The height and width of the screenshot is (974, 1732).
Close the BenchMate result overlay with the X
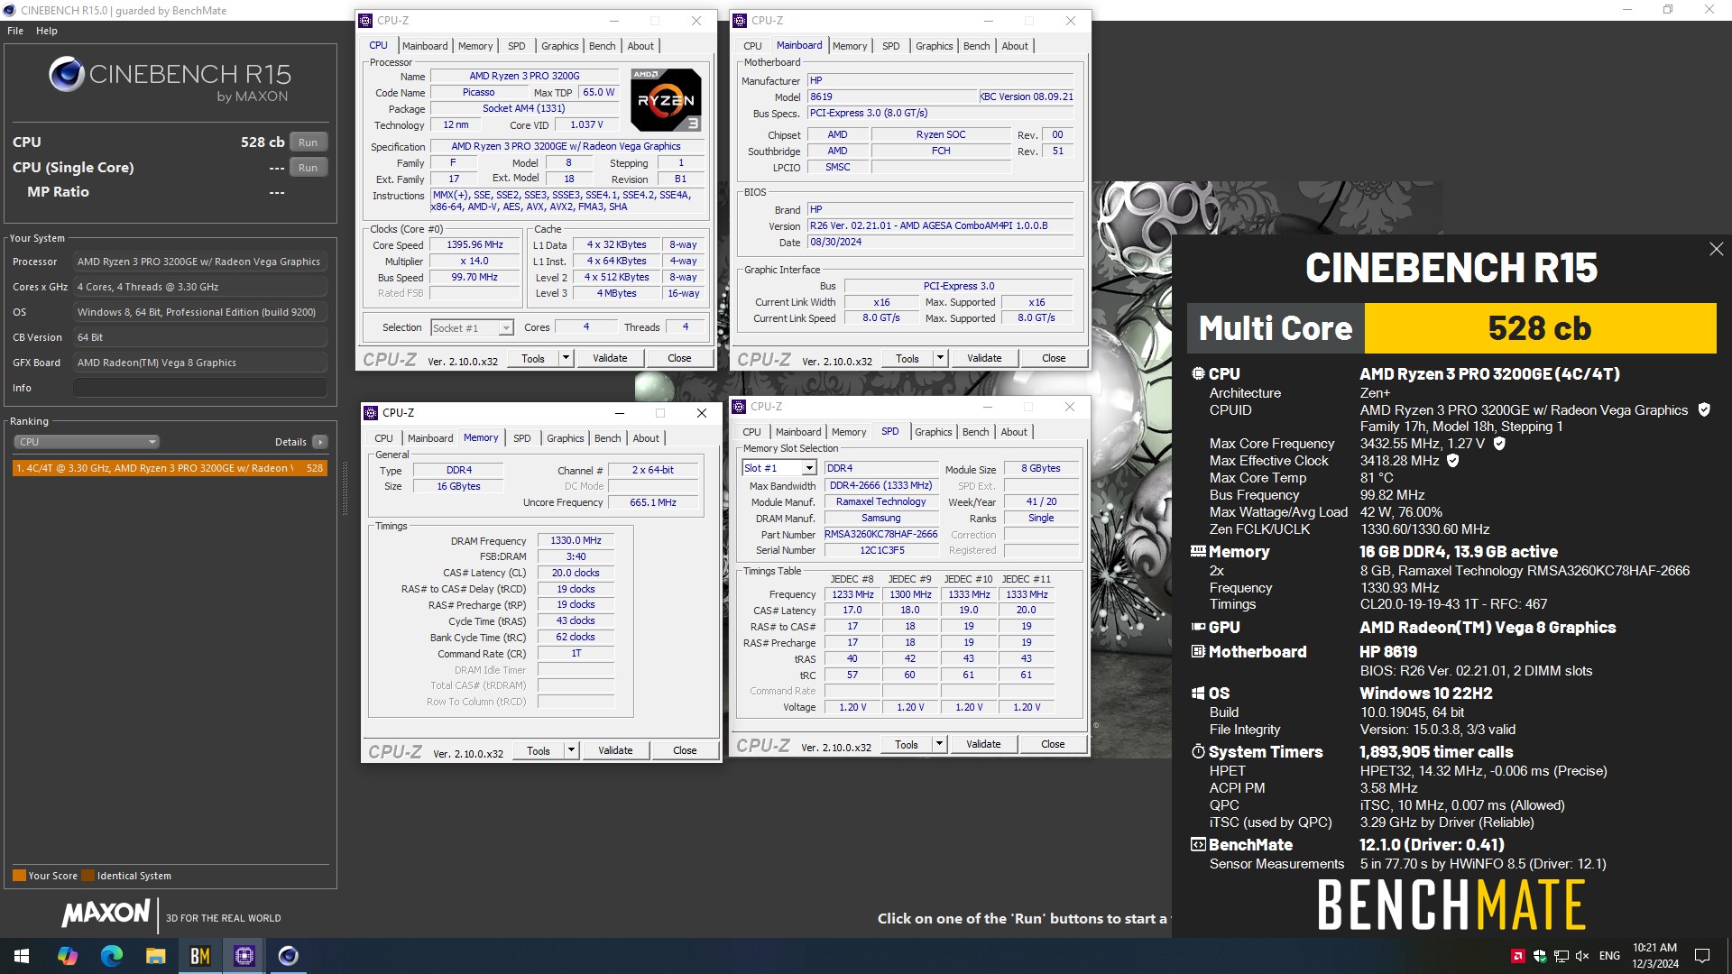[x=1716, y=249]
